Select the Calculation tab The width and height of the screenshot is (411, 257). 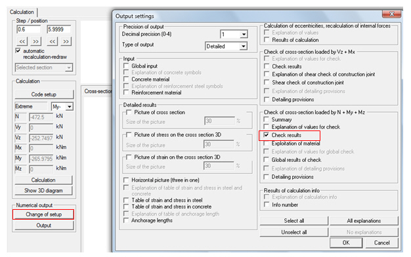[x=22, y=12]
